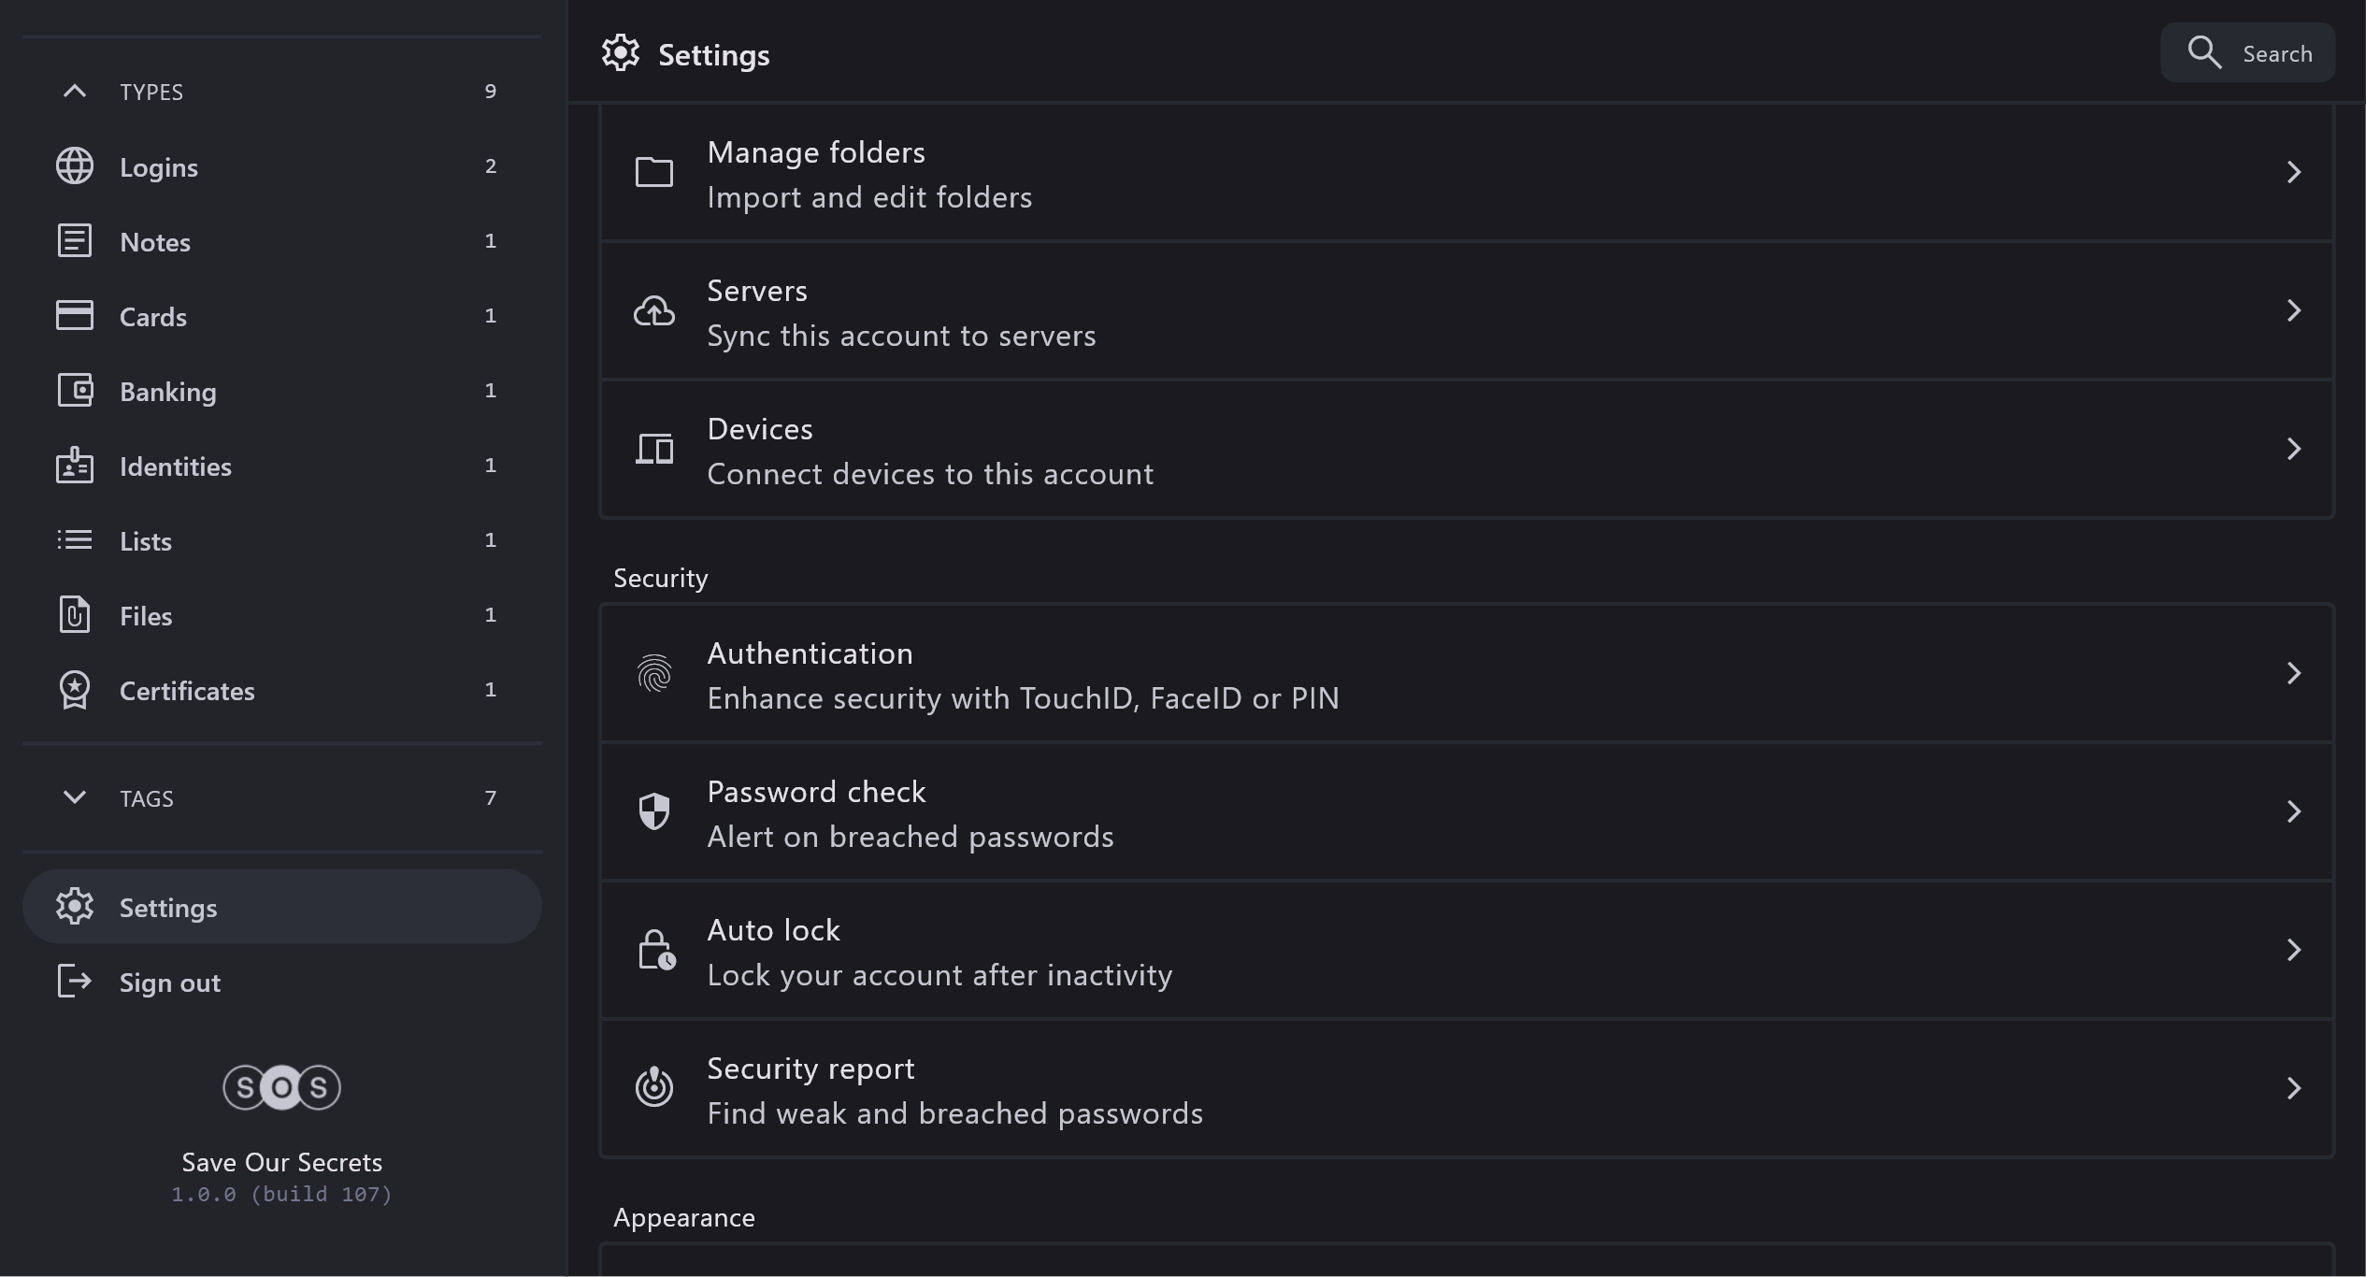This screenshot has width=2366, height=1277.
Task: Click the Banking wallet icon
Action: [x=75, y=391]
